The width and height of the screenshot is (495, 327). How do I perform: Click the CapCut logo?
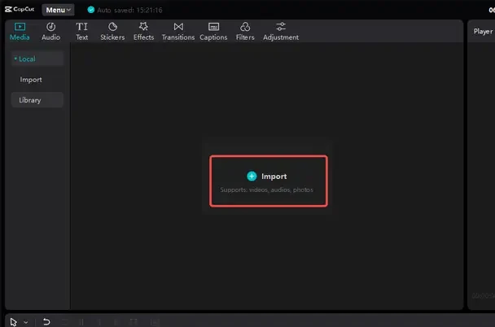tap(20, 9)
